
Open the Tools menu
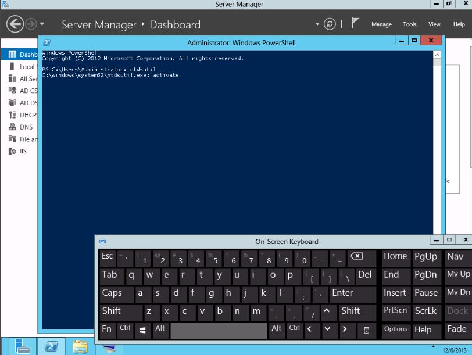410,24
